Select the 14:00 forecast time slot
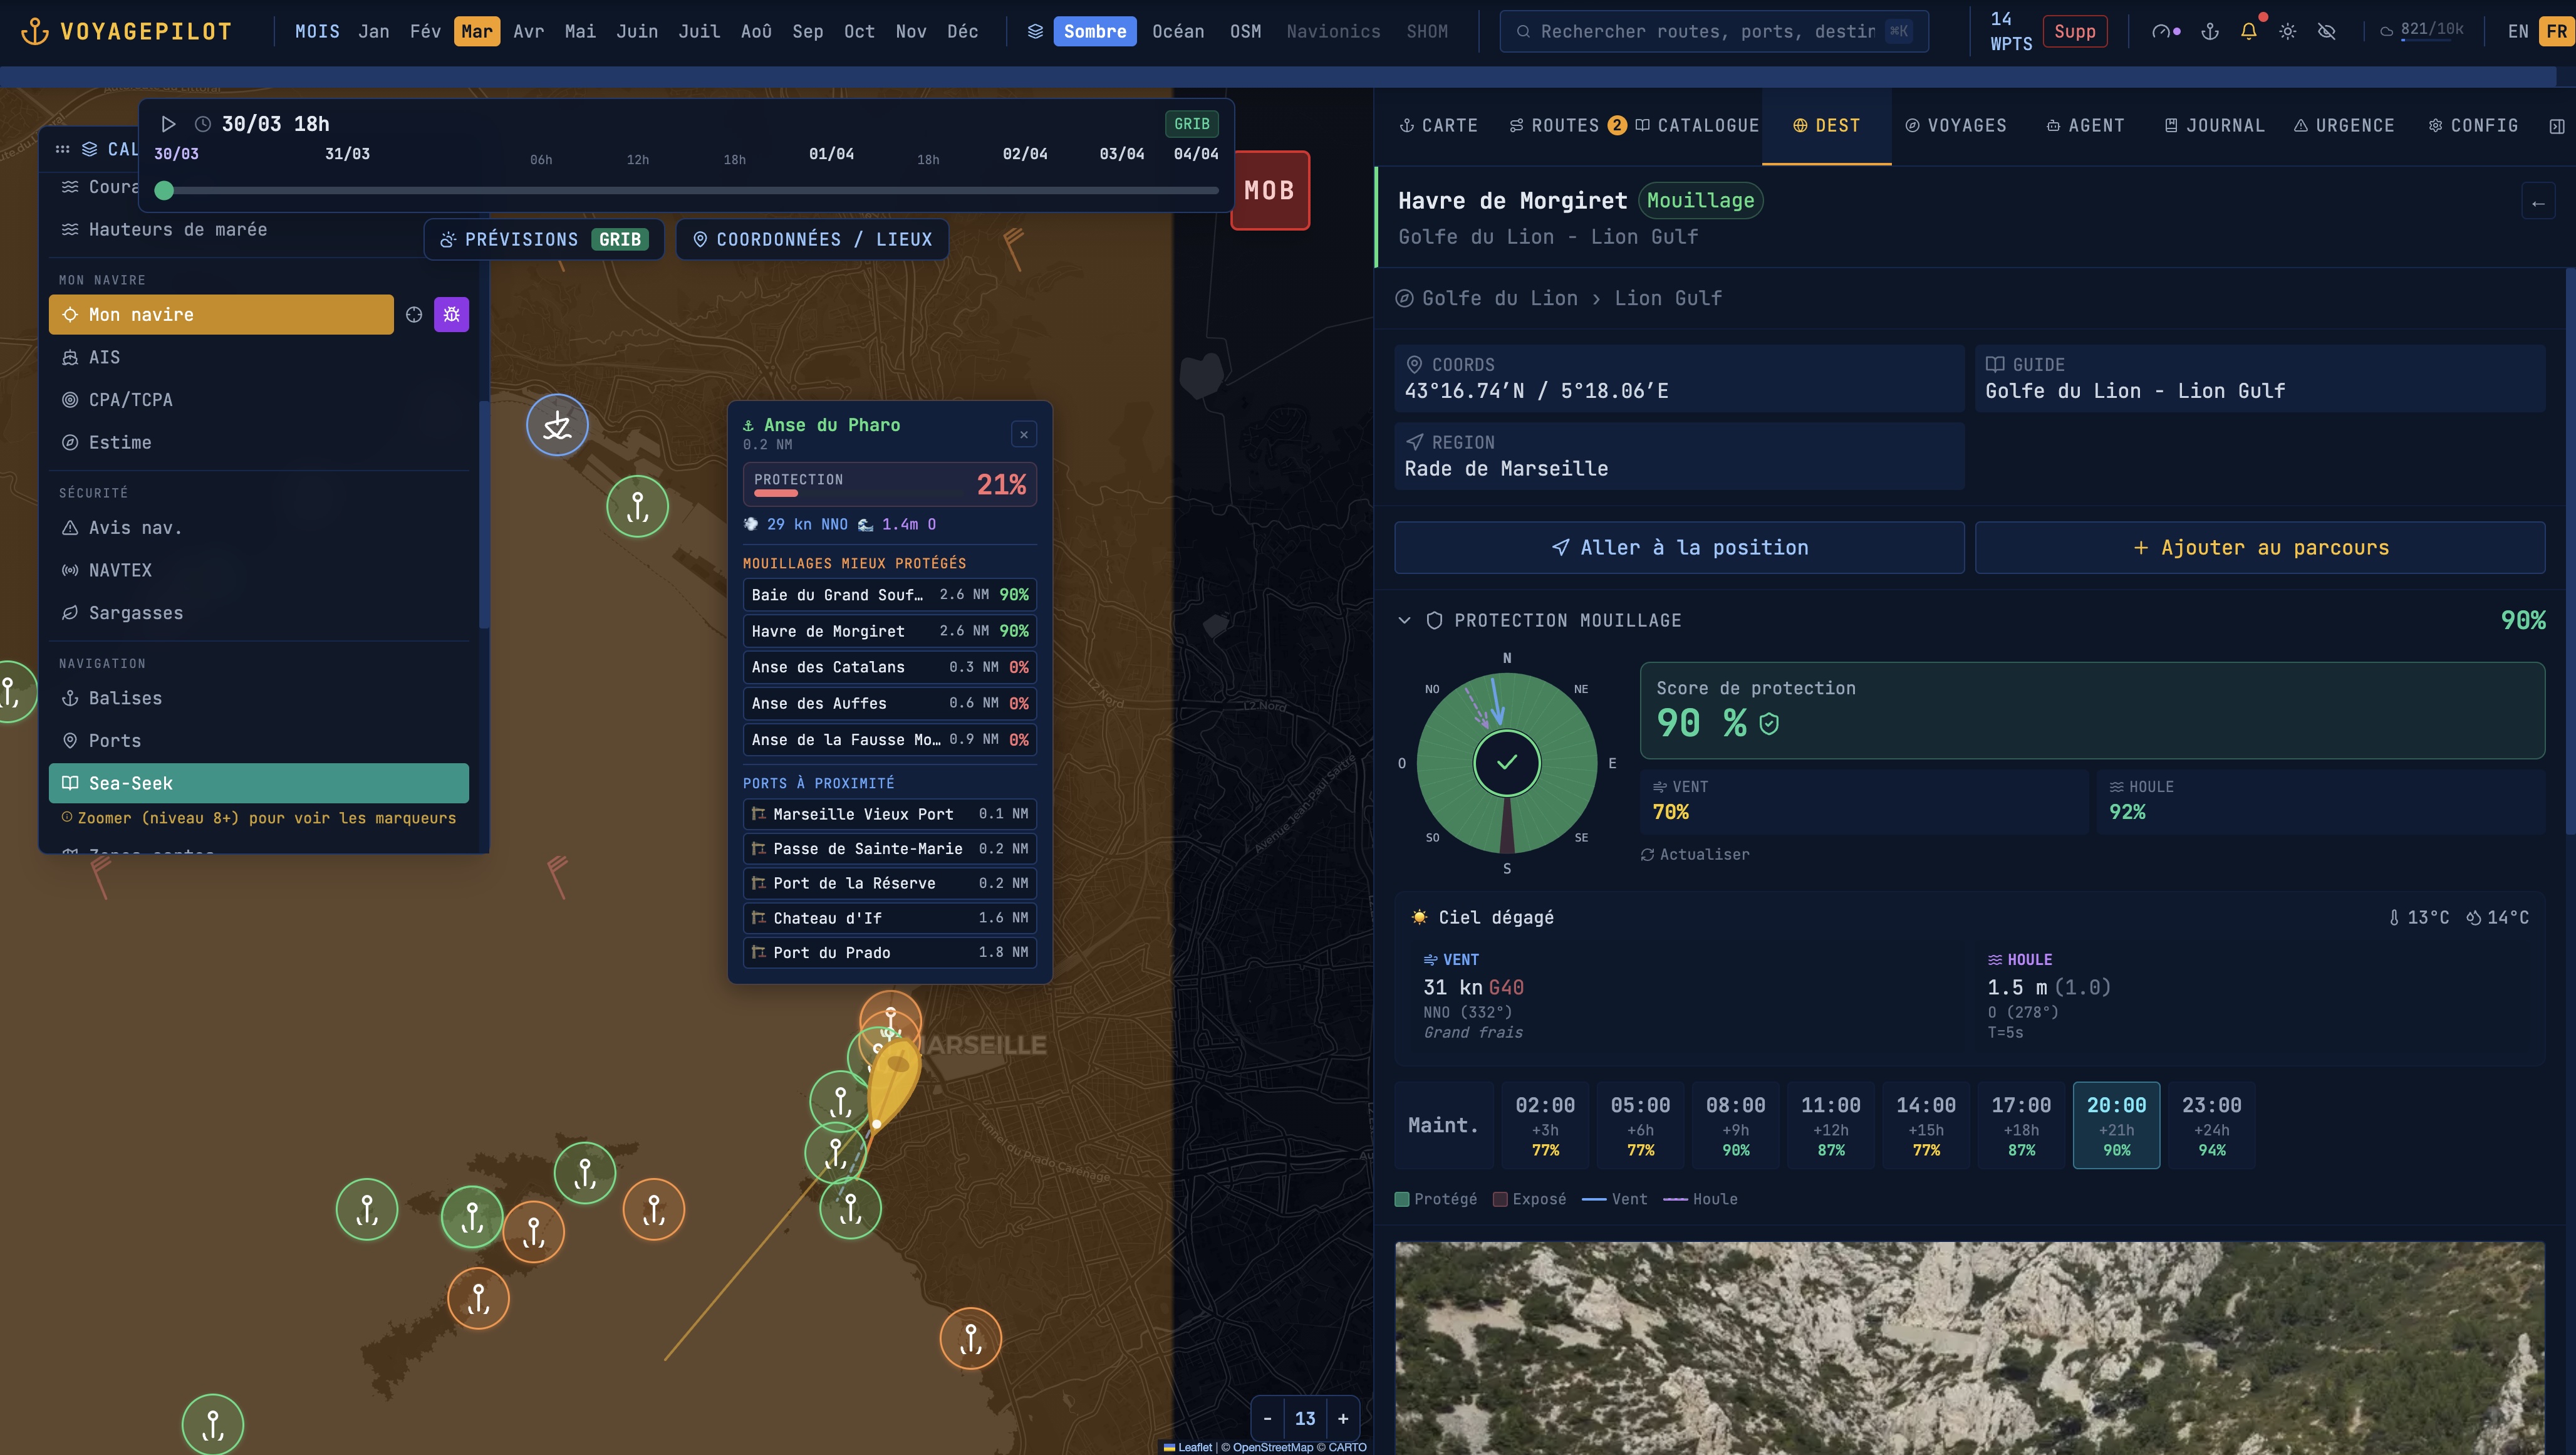Viewport: 2576px width, 1455px height. pos(1925,1125)
